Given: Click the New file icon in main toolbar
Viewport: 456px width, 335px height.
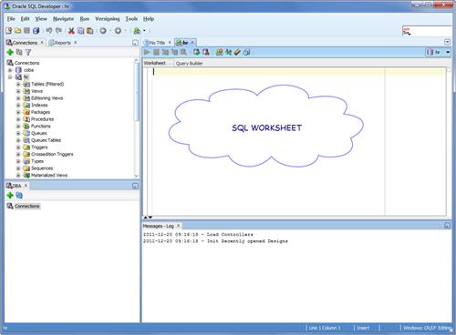Looking at the screenshot, I should click(8, 31).
